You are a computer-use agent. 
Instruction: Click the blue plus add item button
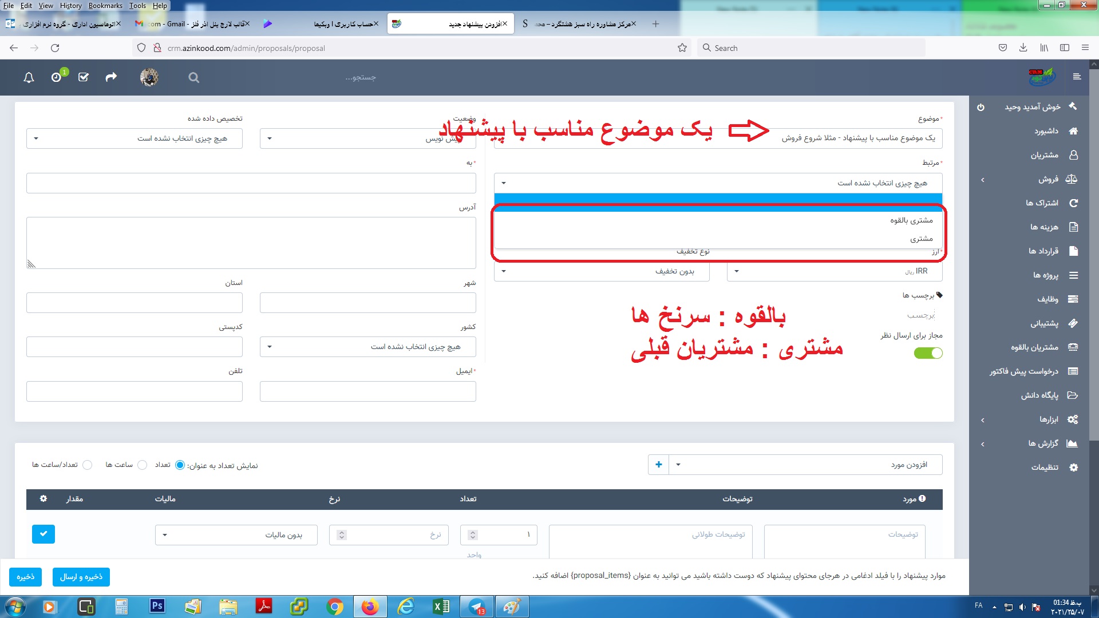658,465
